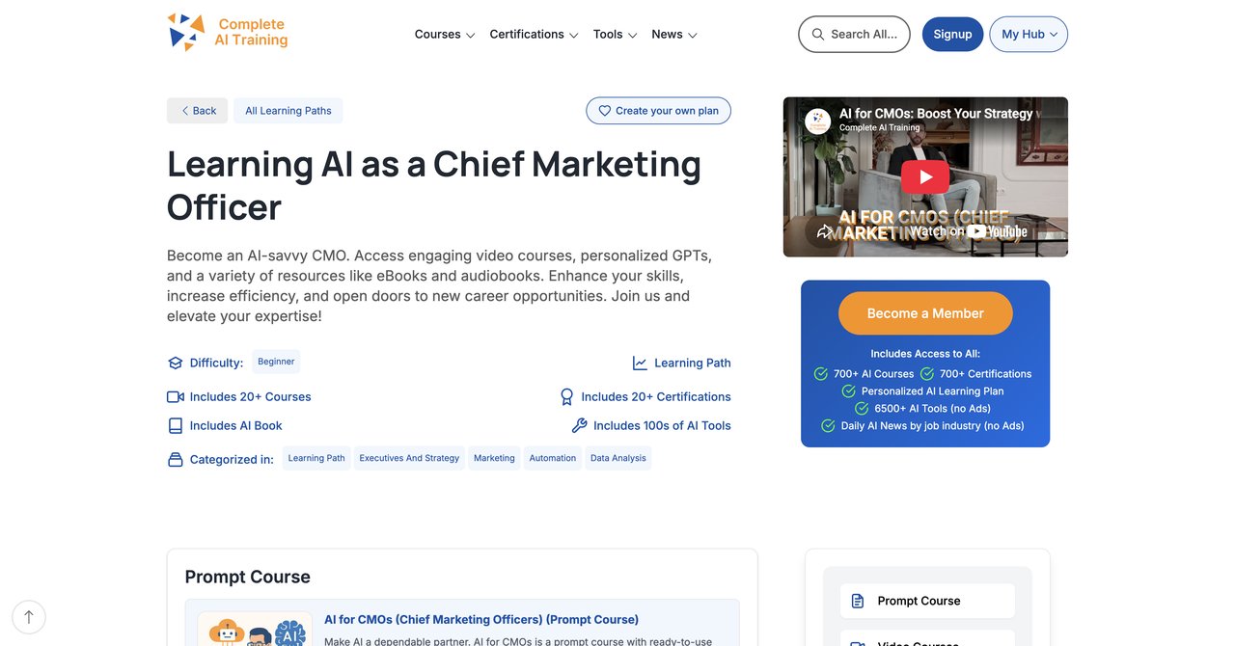The width and height of the screenshot is (1235, 646).
Task: Open the Tools navigation menu
Action: pos(615,34)
